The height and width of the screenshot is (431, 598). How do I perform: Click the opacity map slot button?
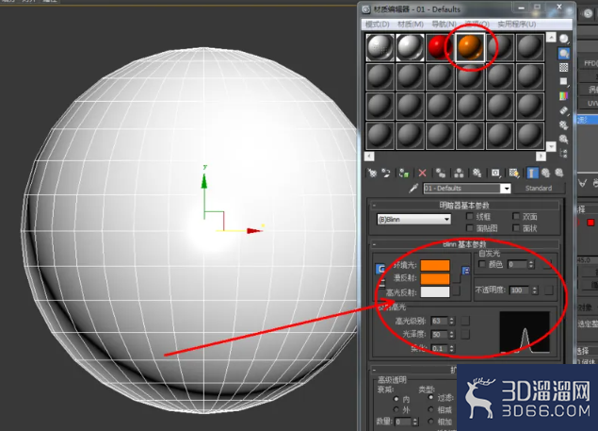(549, 290)
